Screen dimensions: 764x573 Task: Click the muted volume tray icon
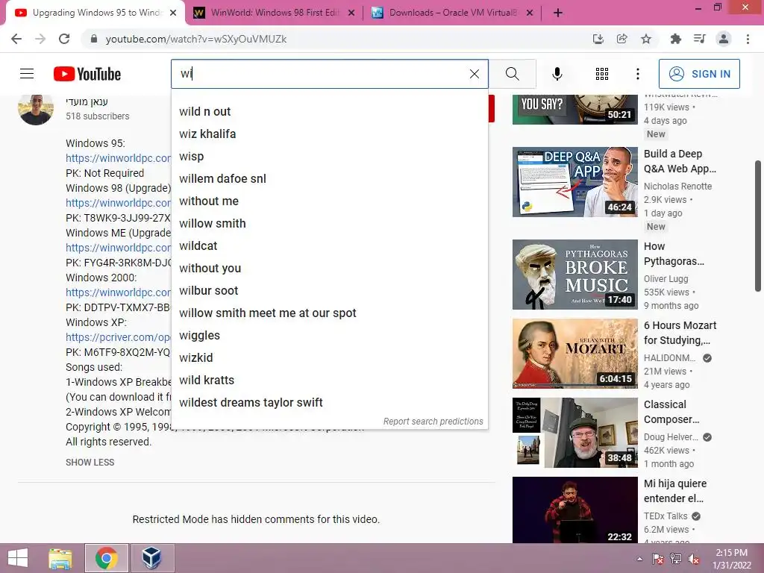point(694,559)
